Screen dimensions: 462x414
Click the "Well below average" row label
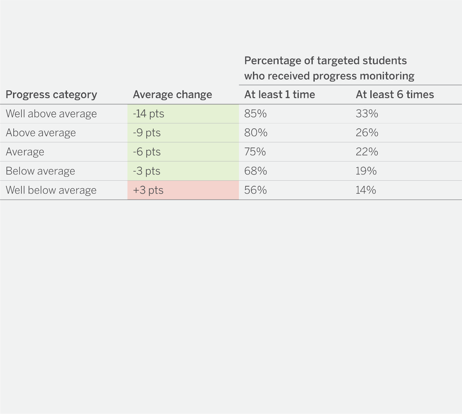click(51, 190)
